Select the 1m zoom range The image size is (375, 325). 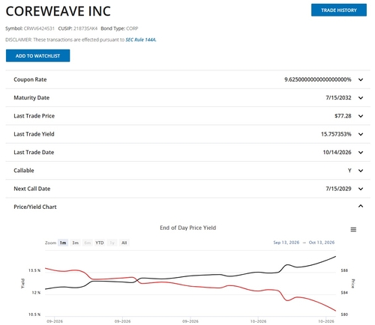[x=63, y=243]
